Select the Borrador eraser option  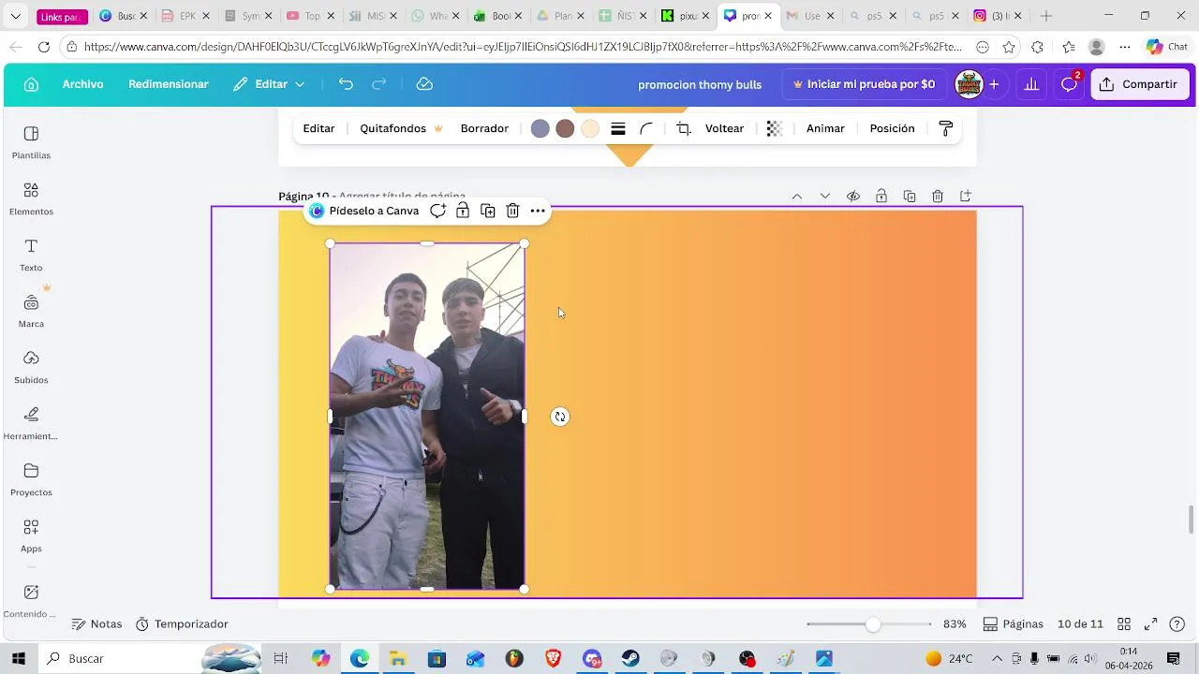pyautogui.click(x=484, y=129)
